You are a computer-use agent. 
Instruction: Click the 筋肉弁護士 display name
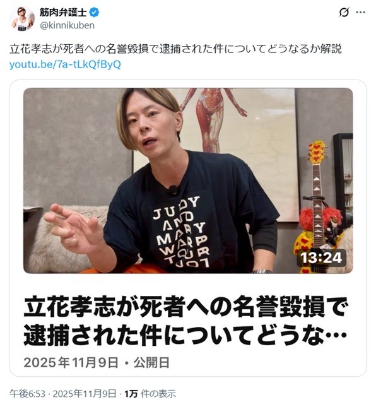(x=63, y=13)
